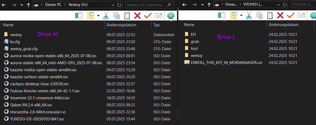
Task: Click Copy icon in Ventoy (H:) toolbar
Action: (x=116, y=16)
